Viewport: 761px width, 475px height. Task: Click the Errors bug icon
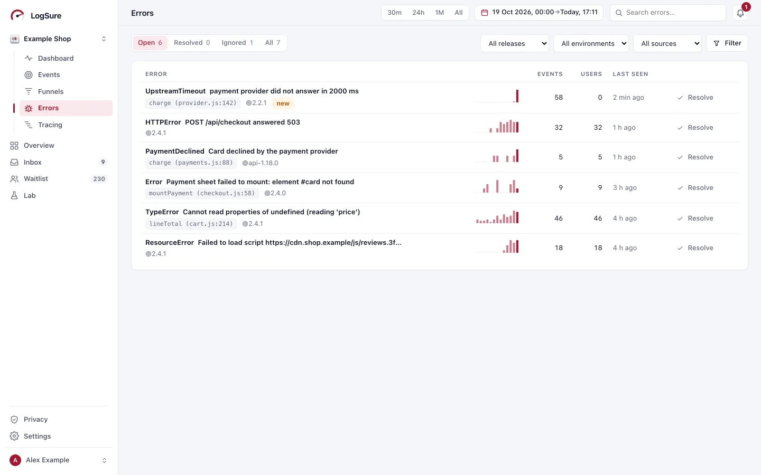[29, 108]
